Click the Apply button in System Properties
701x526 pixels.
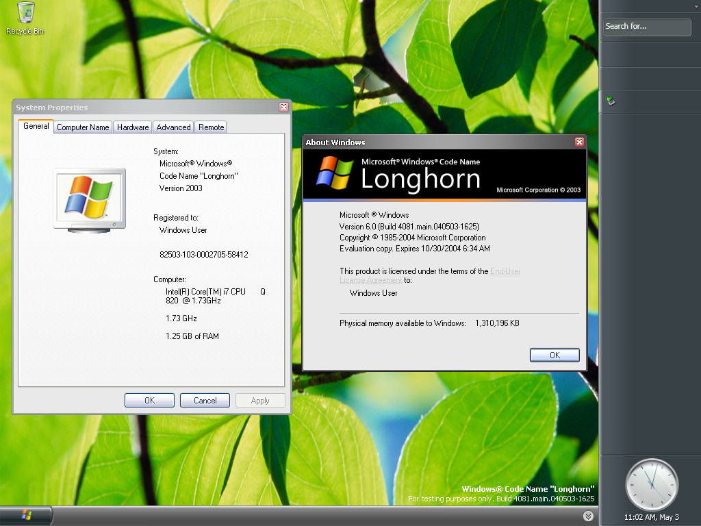[260, 400]
